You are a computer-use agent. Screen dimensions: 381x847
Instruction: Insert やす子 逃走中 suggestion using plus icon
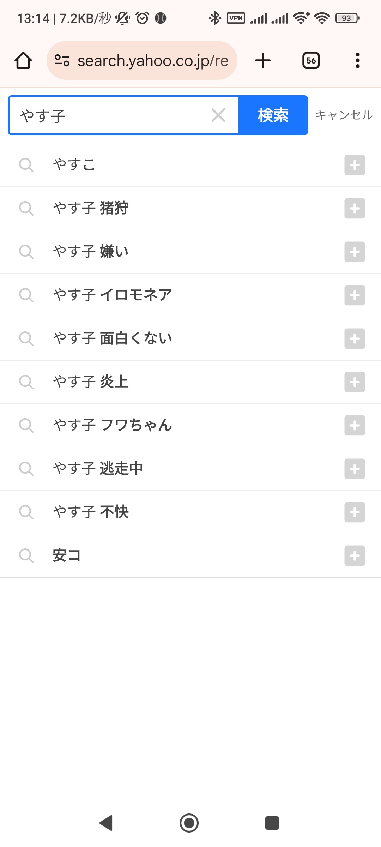point(355,469)
